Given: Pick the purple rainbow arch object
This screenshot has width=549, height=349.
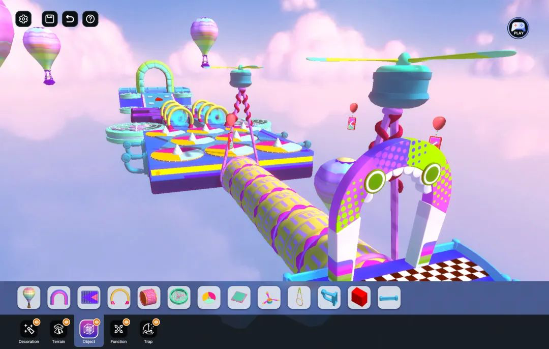Looking at the screenshot, I should pyautogui.click(x=59, y=298).
